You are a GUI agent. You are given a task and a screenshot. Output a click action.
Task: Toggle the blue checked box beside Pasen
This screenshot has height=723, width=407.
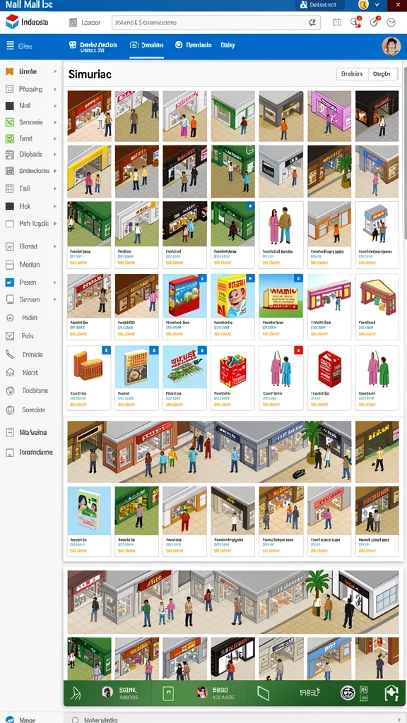(x=9, y=282)
